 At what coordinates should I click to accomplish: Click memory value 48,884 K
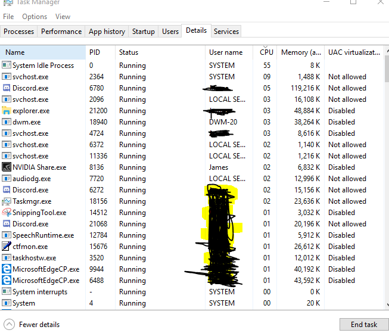307,111
